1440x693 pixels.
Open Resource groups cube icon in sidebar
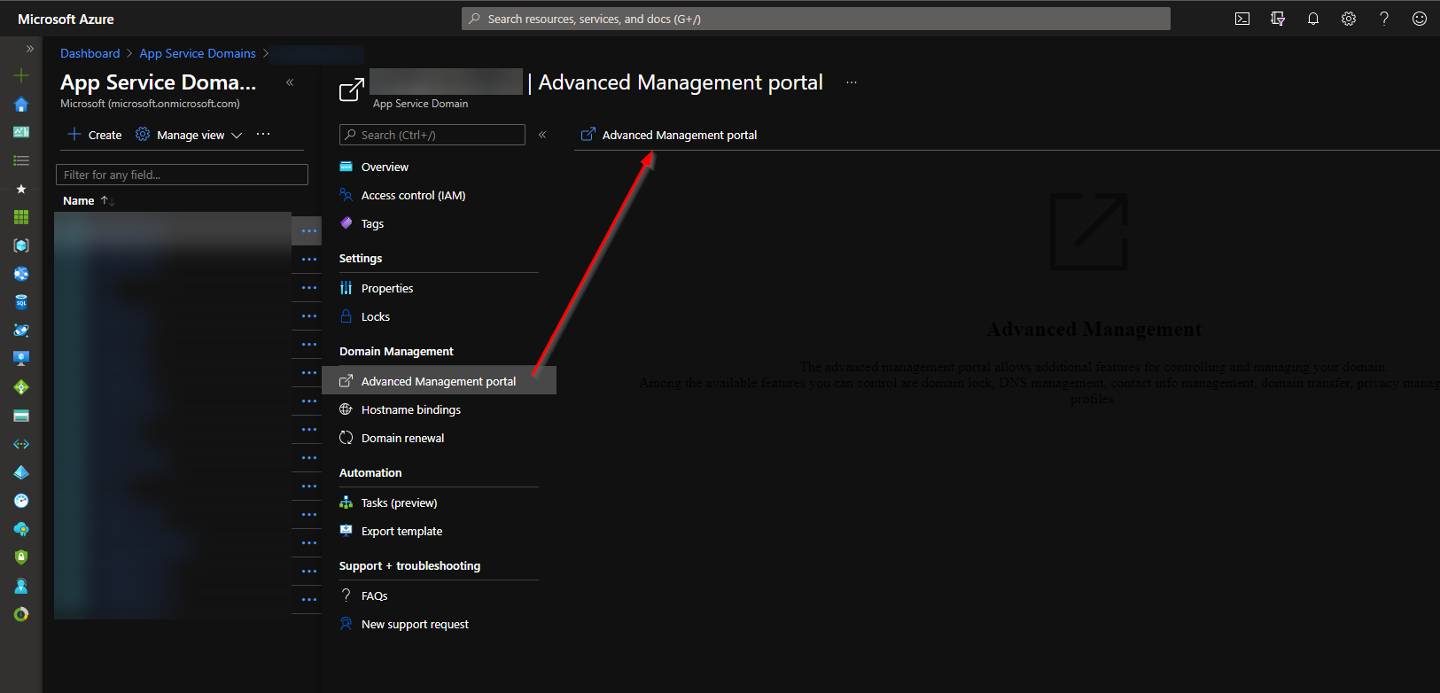[x=21, y=245]
